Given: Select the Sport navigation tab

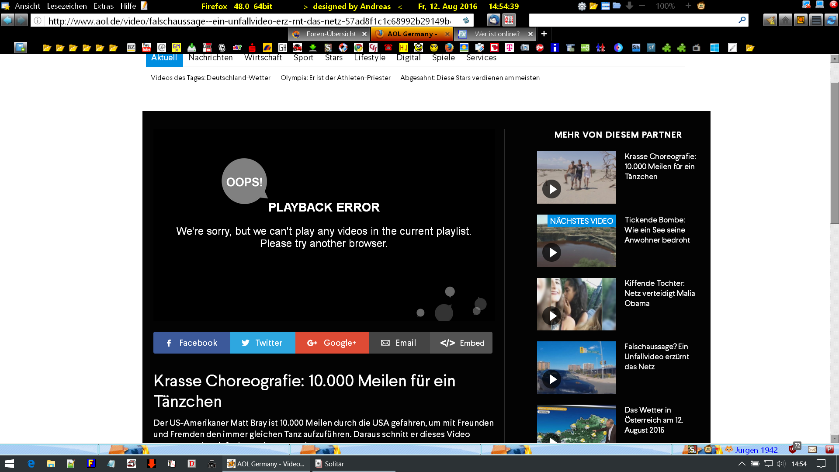Looking at the screenshot, I should (x=303, y=58).
